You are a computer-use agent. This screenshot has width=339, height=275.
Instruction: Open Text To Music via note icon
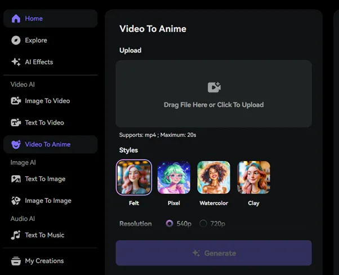click(x=16, y=235)
